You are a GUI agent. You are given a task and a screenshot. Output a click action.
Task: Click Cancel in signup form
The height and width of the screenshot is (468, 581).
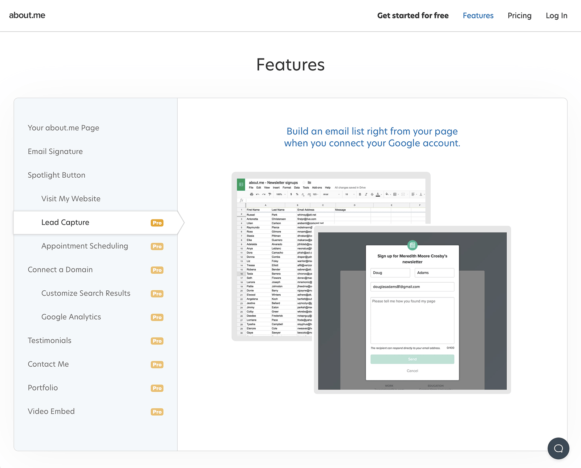tap(412, 371)
